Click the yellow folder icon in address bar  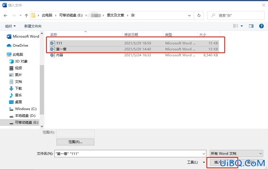tap(33, 15)
